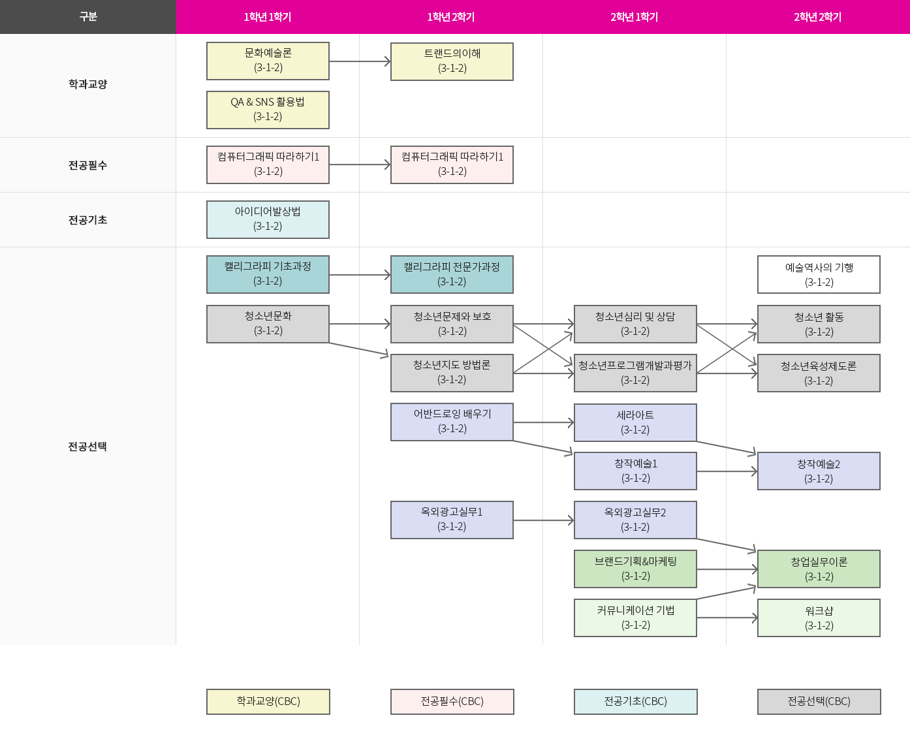Open the 트랜드의이해 course box
Screen dimensions: 910x739
(x=452, y=62)
